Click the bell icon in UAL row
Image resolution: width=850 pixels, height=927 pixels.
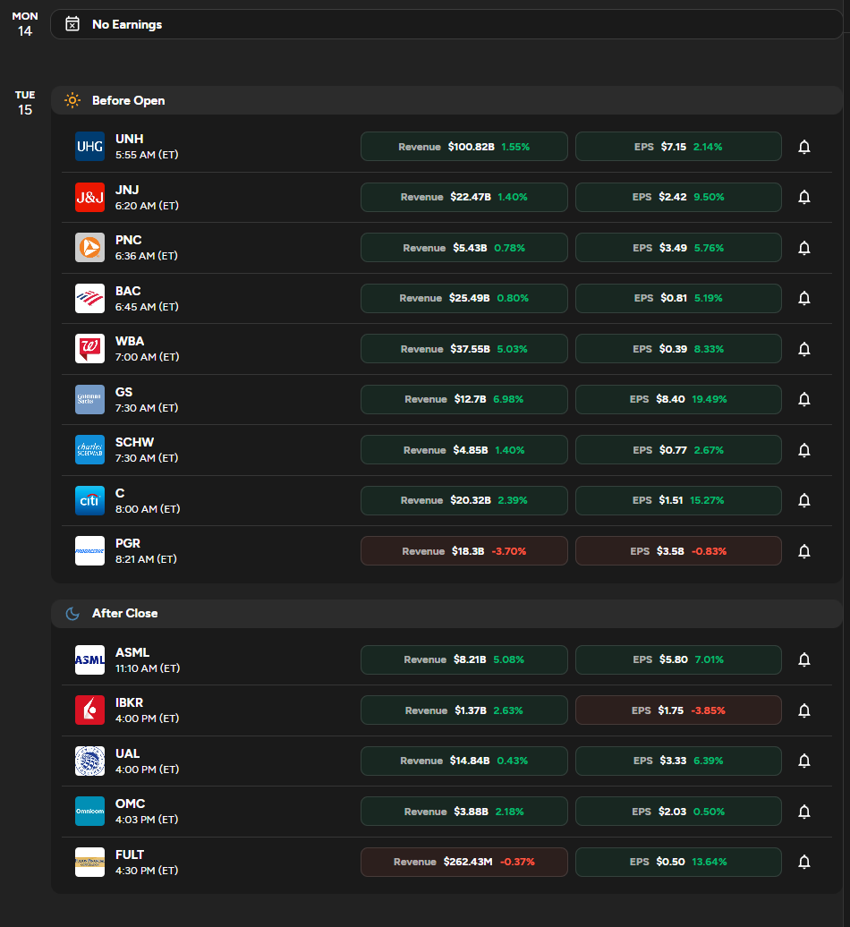[x=803, y=761]
